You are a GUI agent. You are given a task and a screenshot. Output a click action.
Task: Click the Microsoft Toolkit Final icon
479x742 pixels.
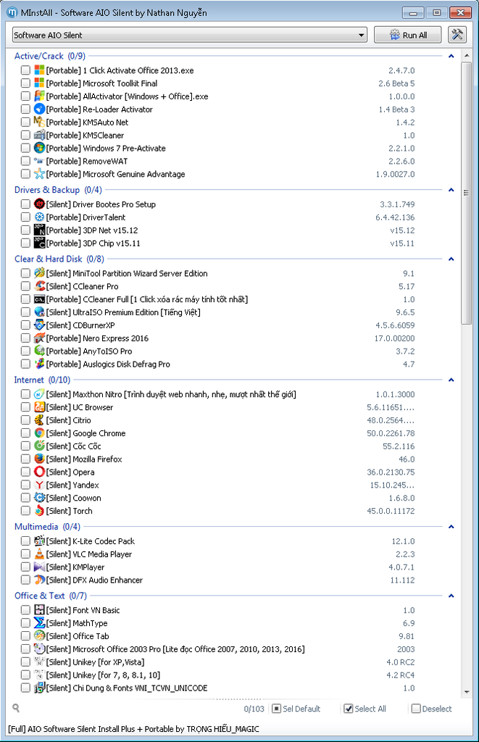click(x=39, y=83)
